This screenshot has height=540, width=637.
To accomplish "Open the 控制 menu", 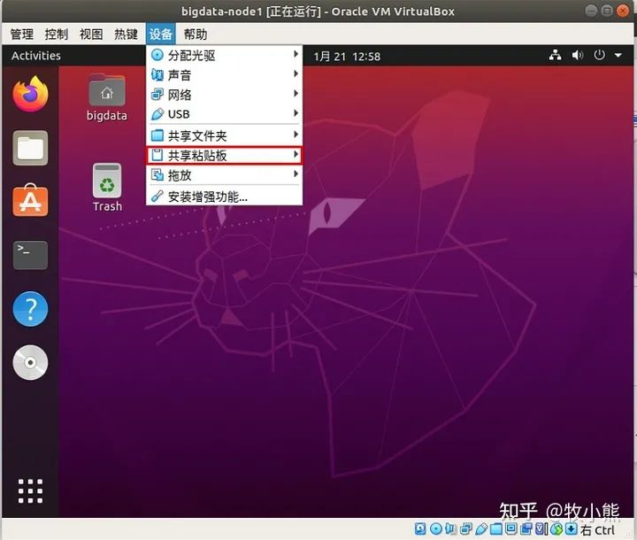I will pyautogui.click(x=57, y=35).
